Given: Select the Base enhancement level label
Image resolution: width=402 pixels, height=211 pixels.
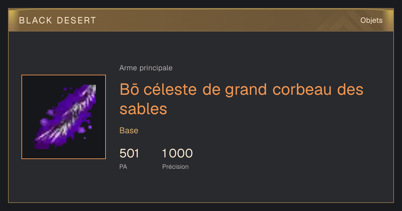Looking at the screenshot, I should pos(129,131).
